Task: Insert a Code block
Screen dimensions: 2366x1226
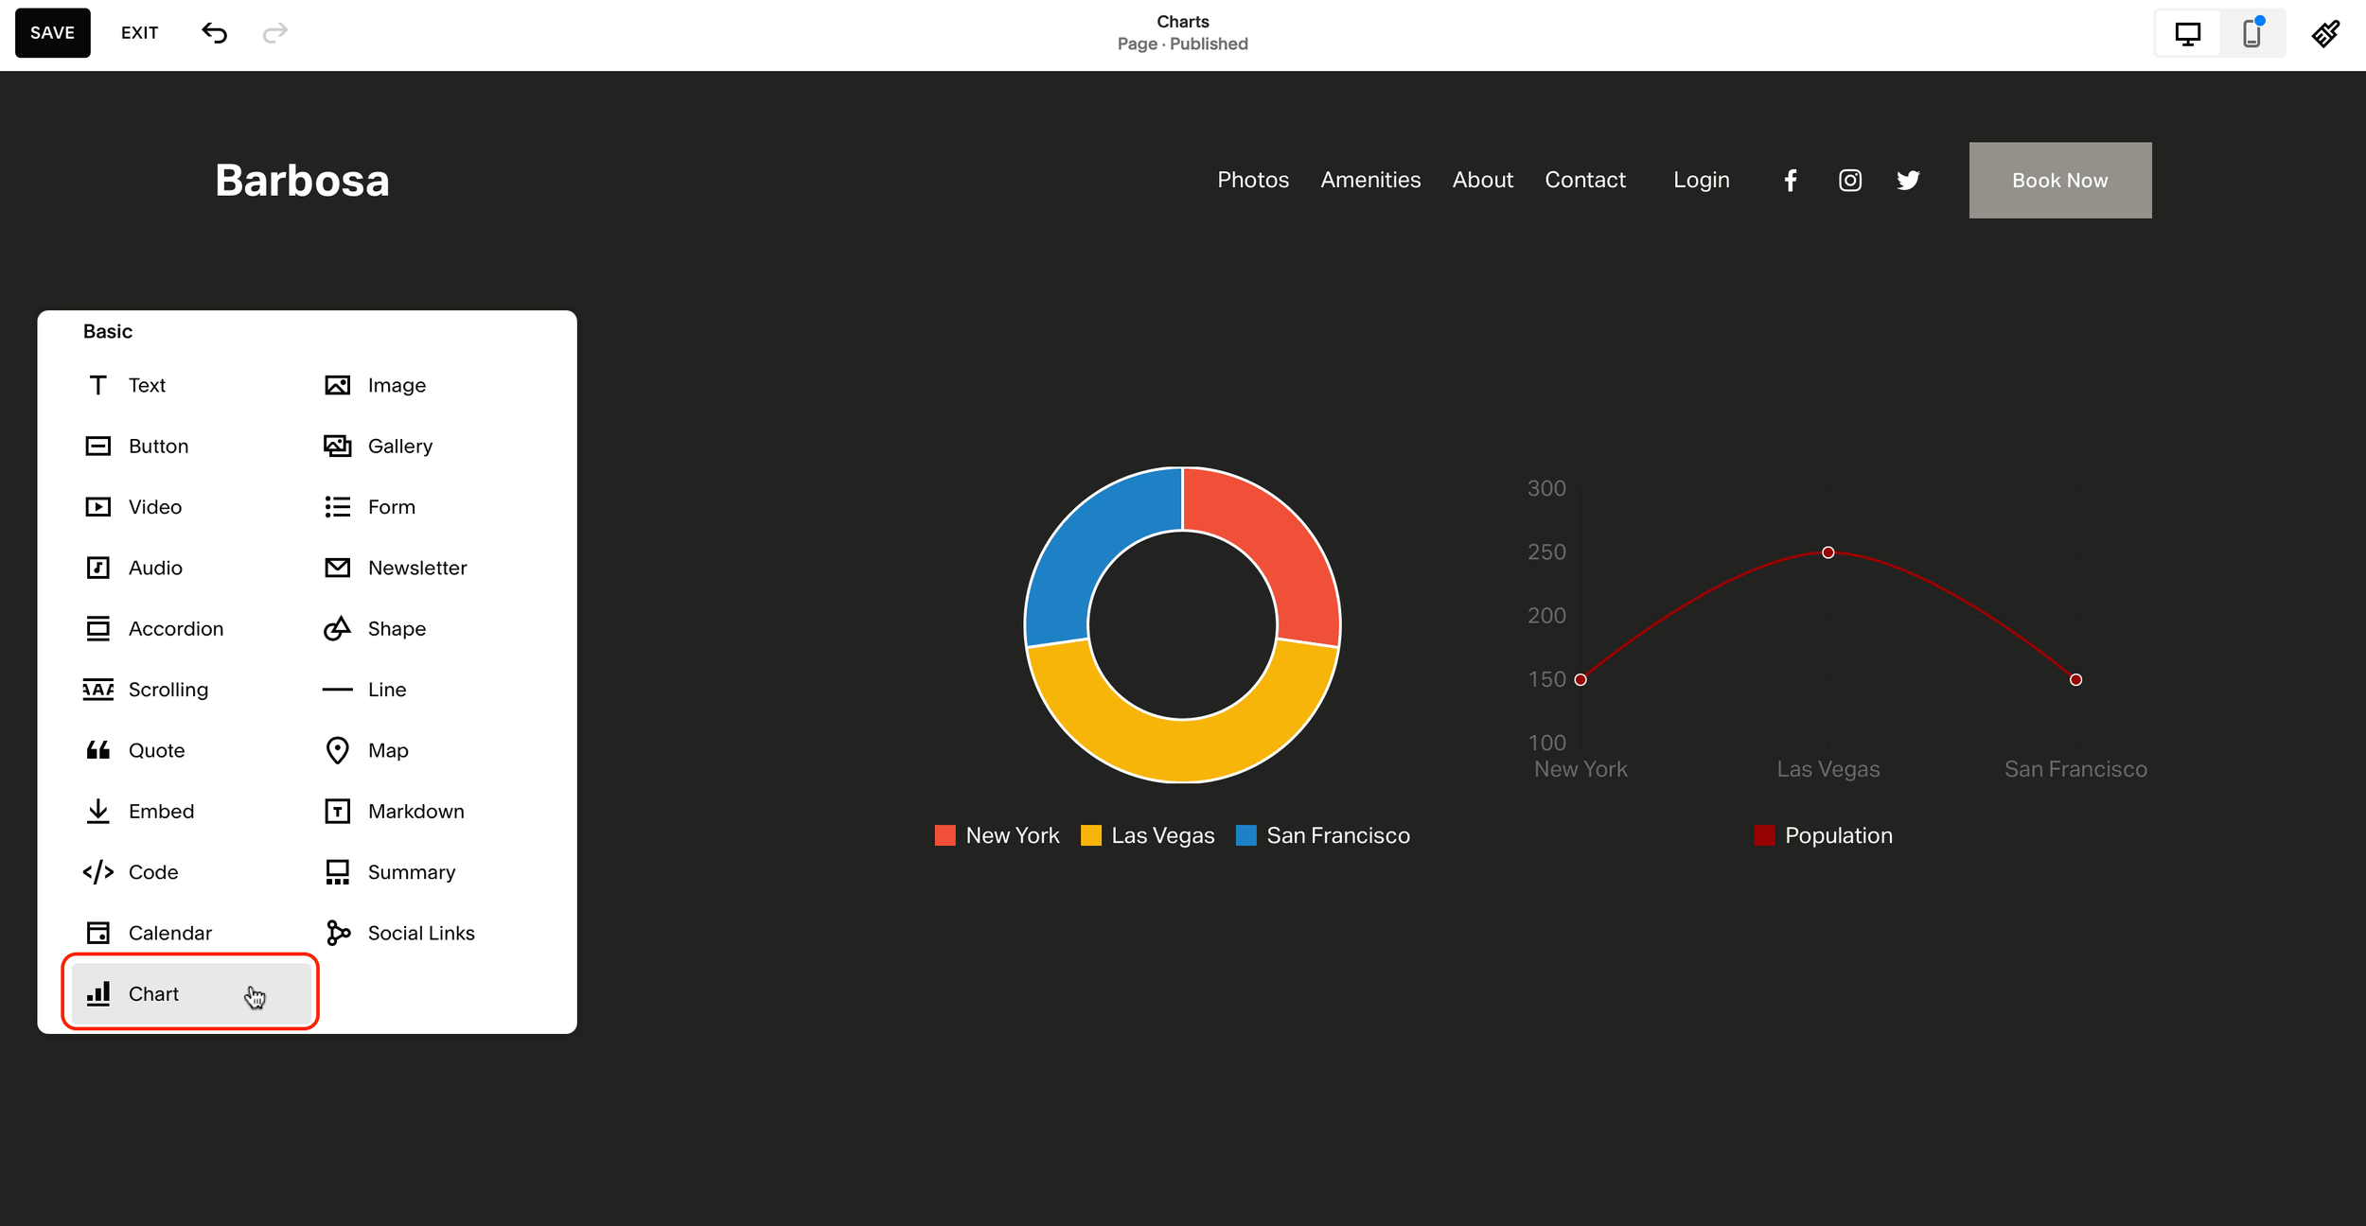Action: tap(152, 871)
